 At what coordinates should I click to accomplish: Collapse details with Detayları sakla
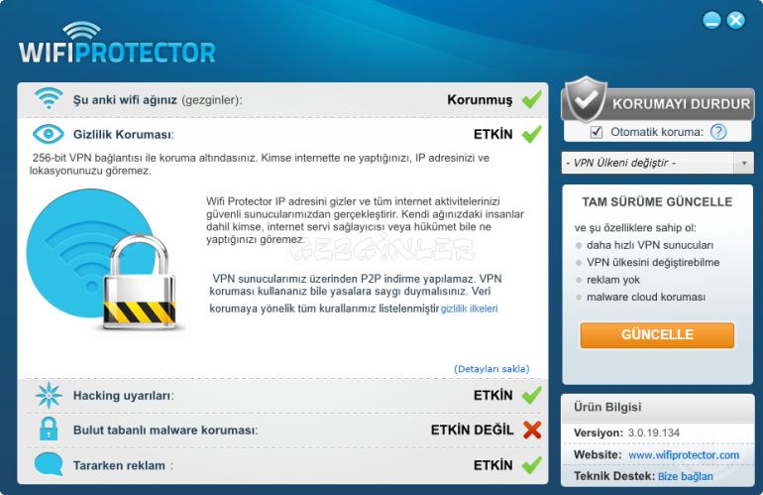click(x=491, y=369)
